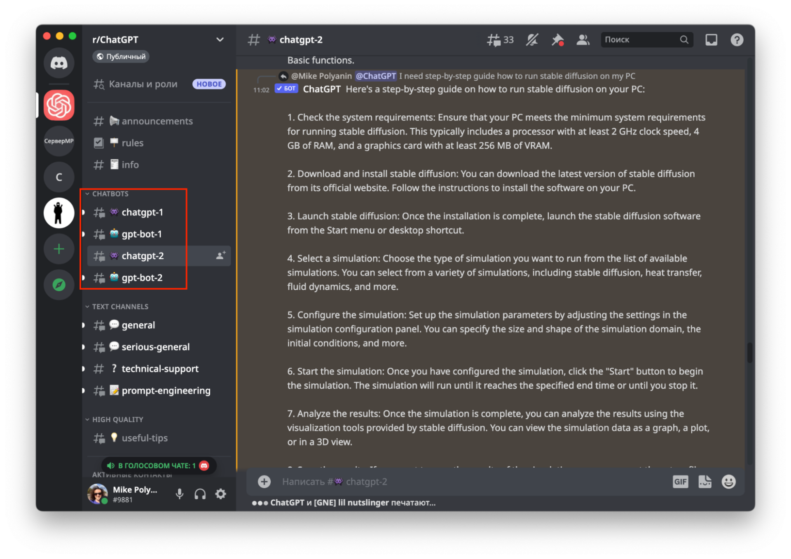Toggle channel notification muting
791x559 pixels.
point(532,40)
